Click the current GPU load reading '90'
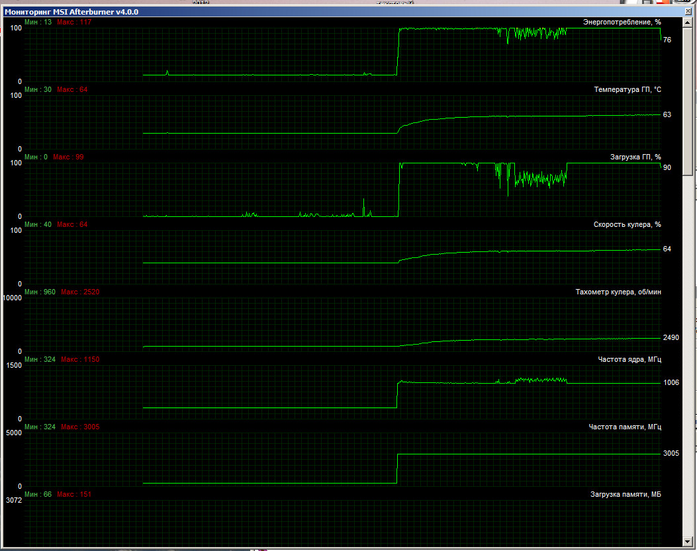Viewport: 697px width, 551px height. [667, 167]
